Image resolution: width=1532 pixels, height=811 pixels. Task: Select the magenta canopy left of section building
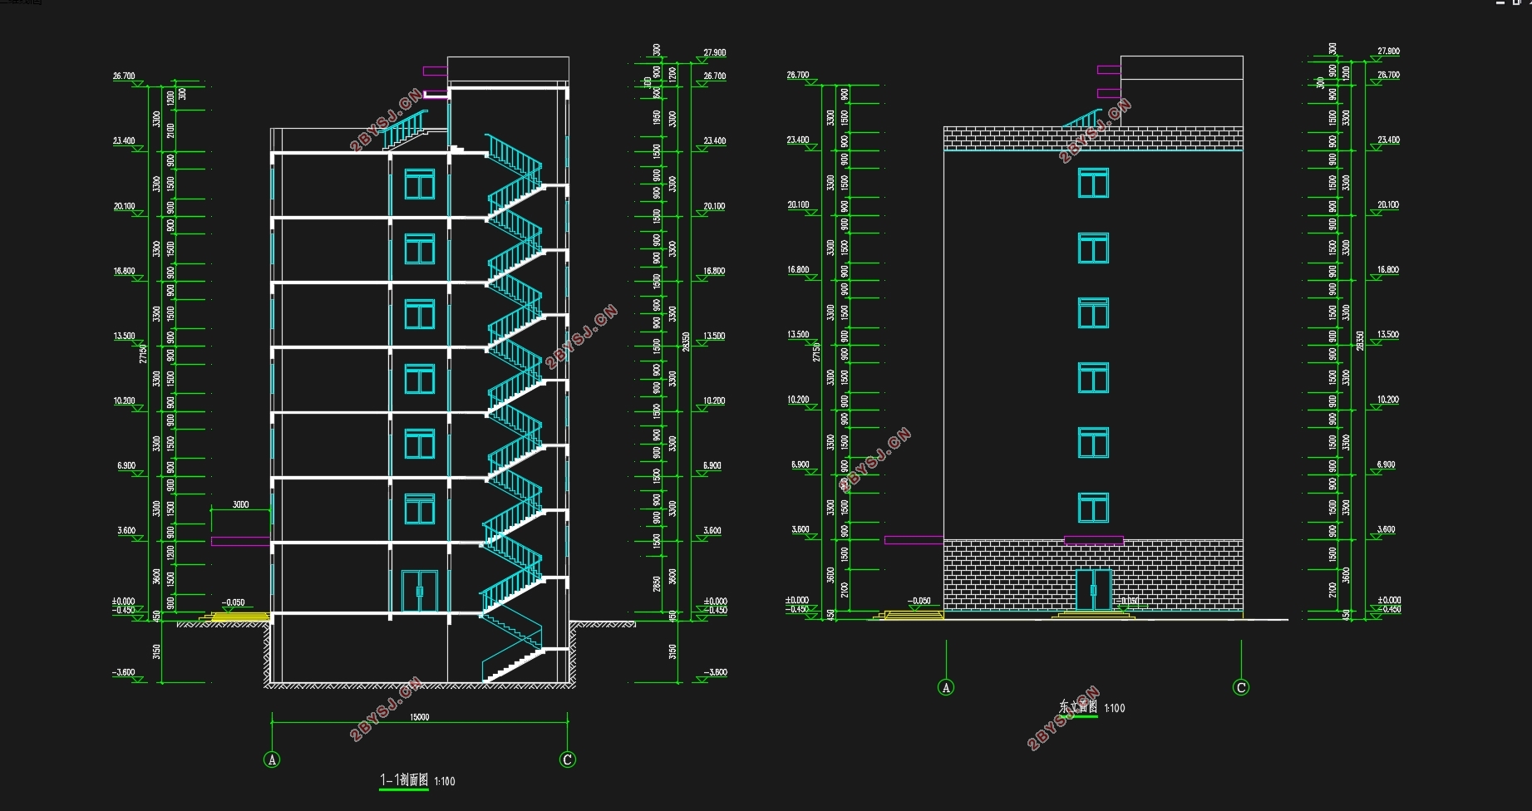pos(240,541)
